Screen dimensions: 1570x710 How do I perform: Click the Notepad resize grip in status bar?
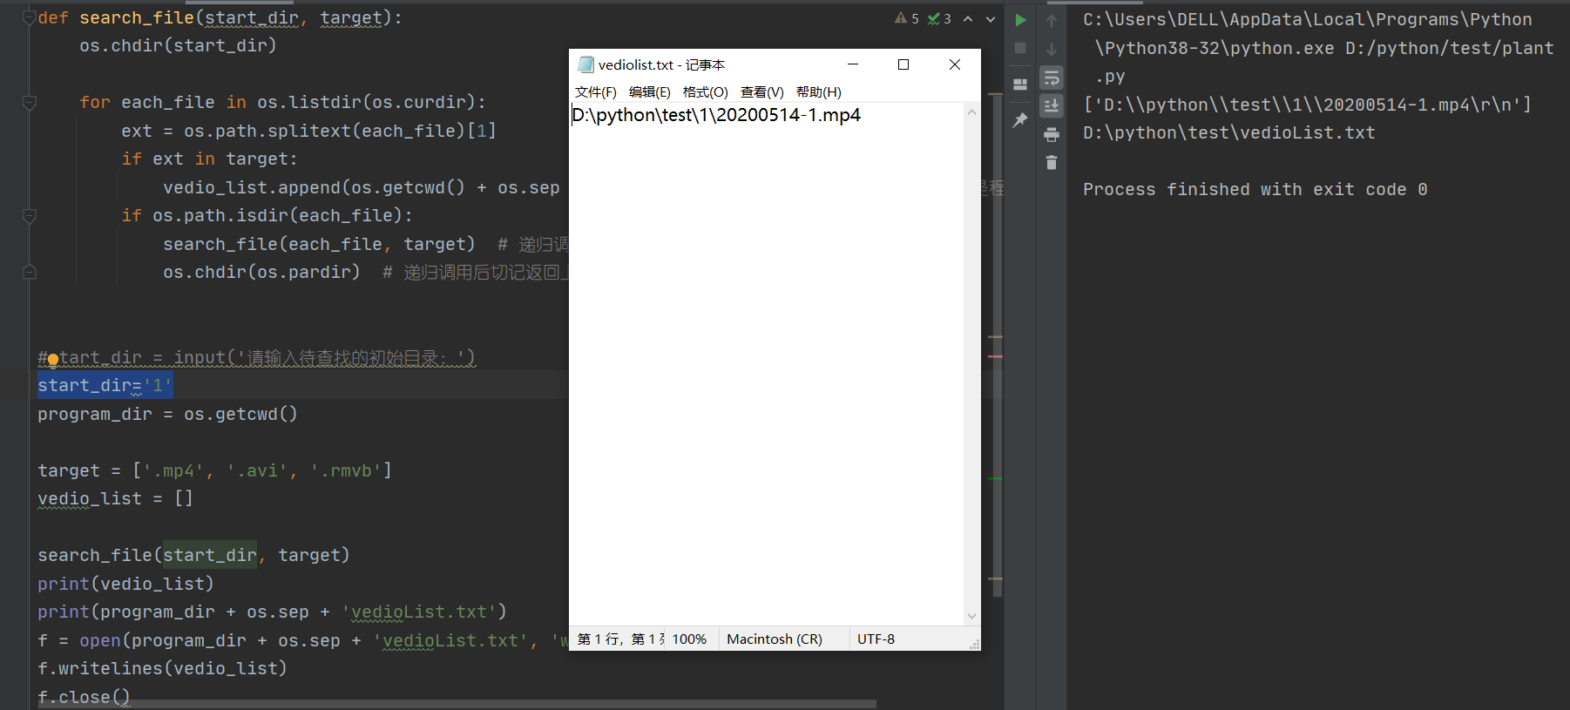975,645
